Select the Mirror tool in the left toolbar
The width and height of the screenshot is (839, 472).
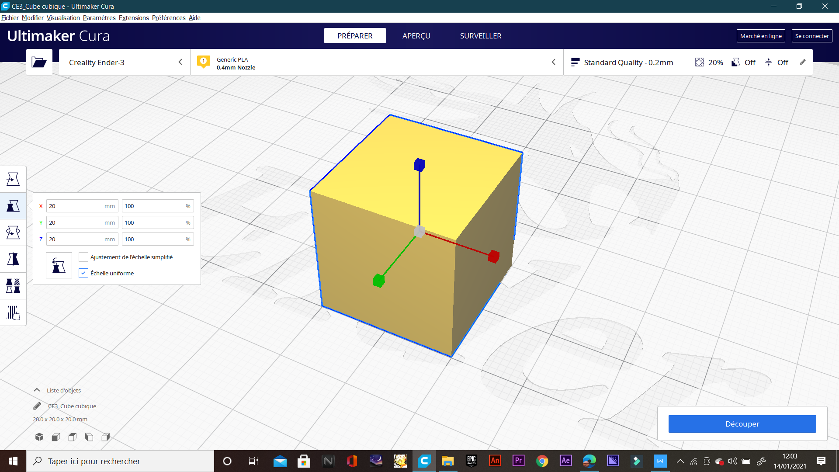(13, 259)
